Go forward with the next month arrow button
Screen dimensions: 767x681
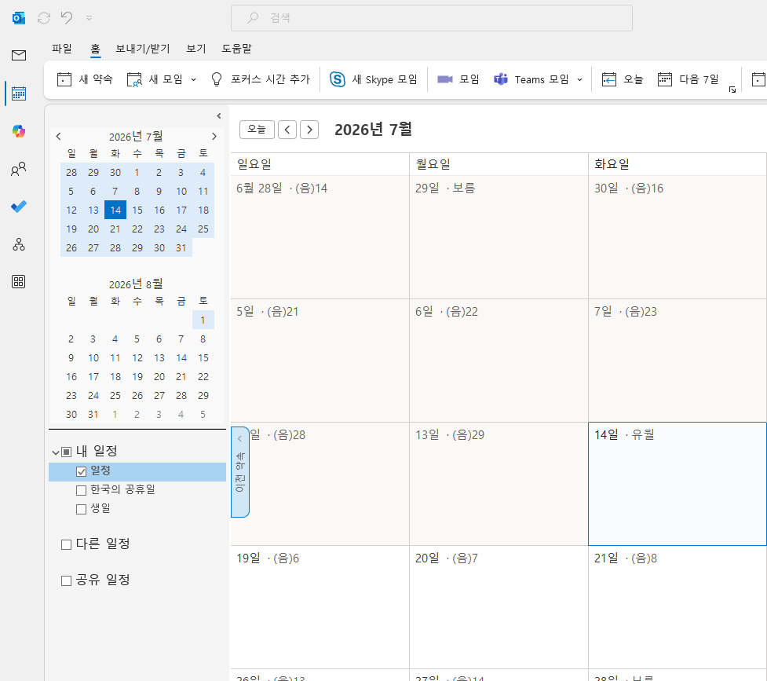coord(309,130)
